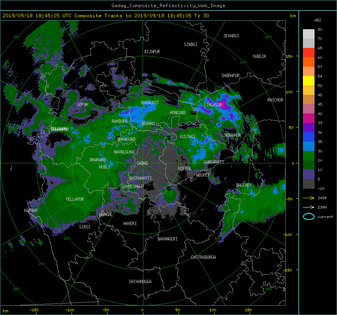Click the '24SR' legend label

pyautogui.click(x=322, y=198)
